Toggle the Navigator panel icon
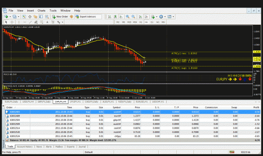Image resolution: width=263 pixels, height=156 pixels. click(x=35, y=16)
